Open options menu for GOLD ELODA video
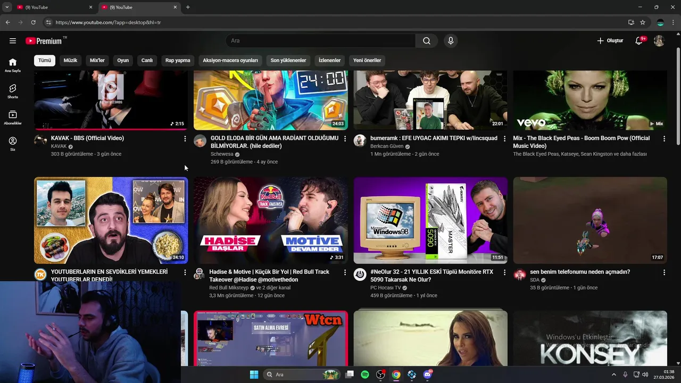The height and width of the screenshot is (383, 681). click(x=345, y=138)
